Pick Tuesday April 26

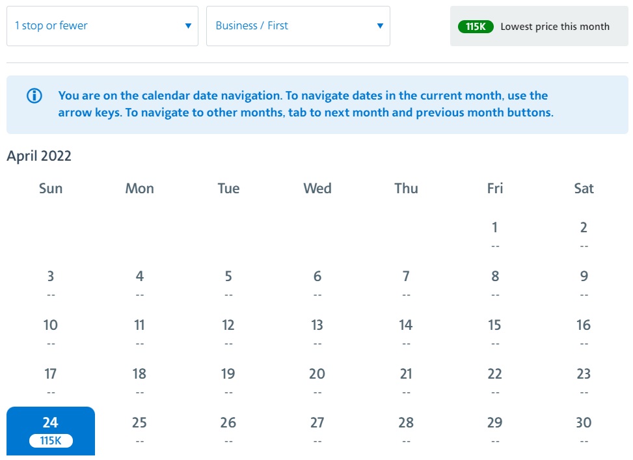pos(228,431)
